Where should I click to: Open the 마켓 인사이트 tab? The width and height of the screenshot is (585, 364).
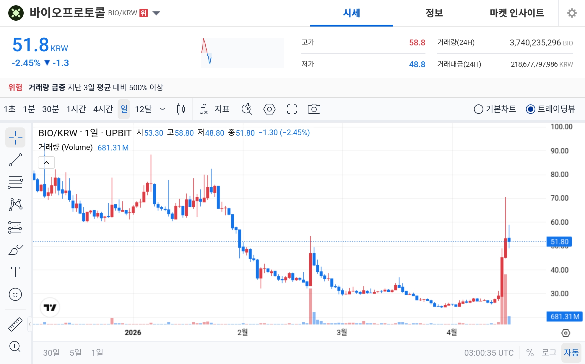pyautogui.click(x=516, y=13)
